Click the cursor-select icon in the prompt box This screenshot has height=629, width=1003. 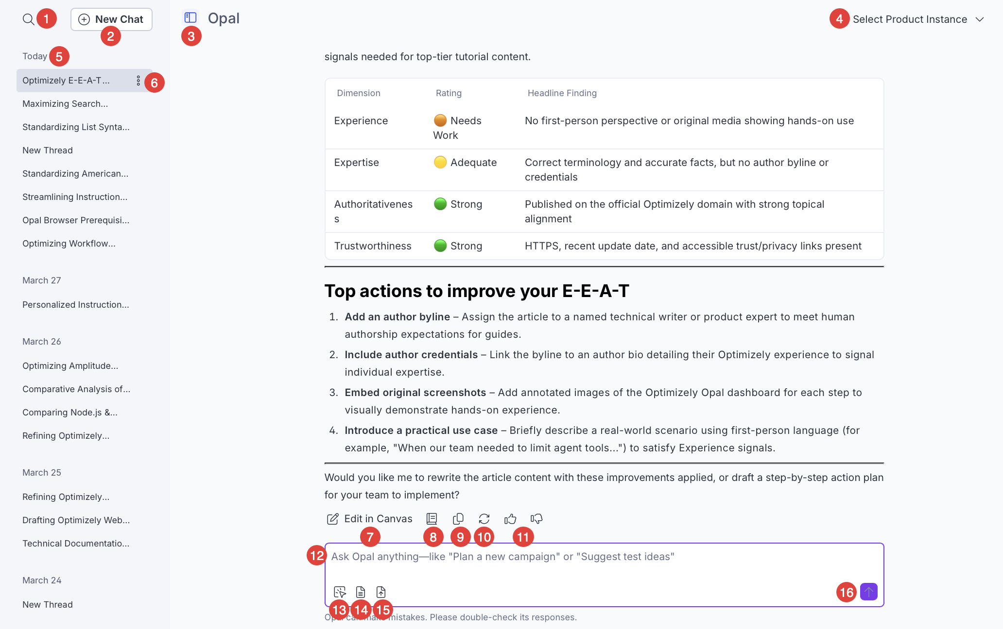coord(340,592)
